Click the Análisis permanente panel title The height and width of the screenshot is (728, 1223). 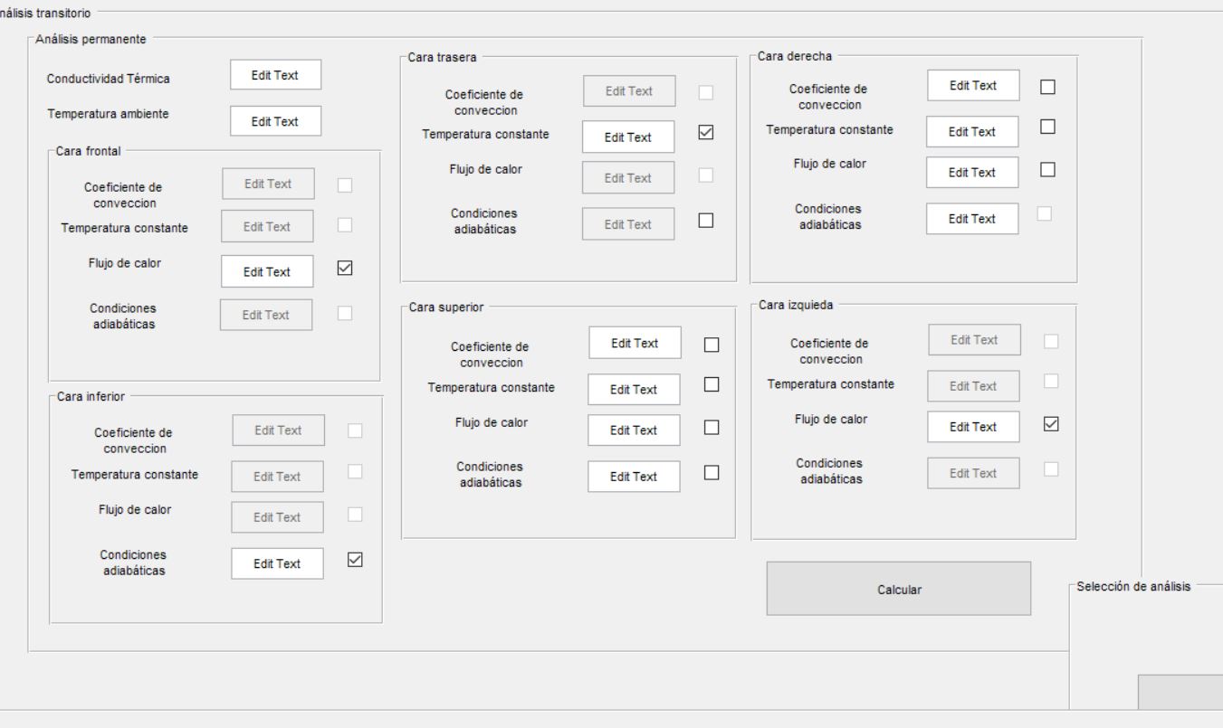click(91, 40)
